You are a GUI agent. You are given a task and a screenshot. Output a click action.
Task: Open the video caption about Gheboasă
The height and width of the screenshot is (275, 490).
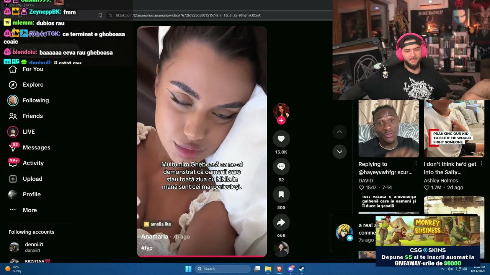(202, 176)
